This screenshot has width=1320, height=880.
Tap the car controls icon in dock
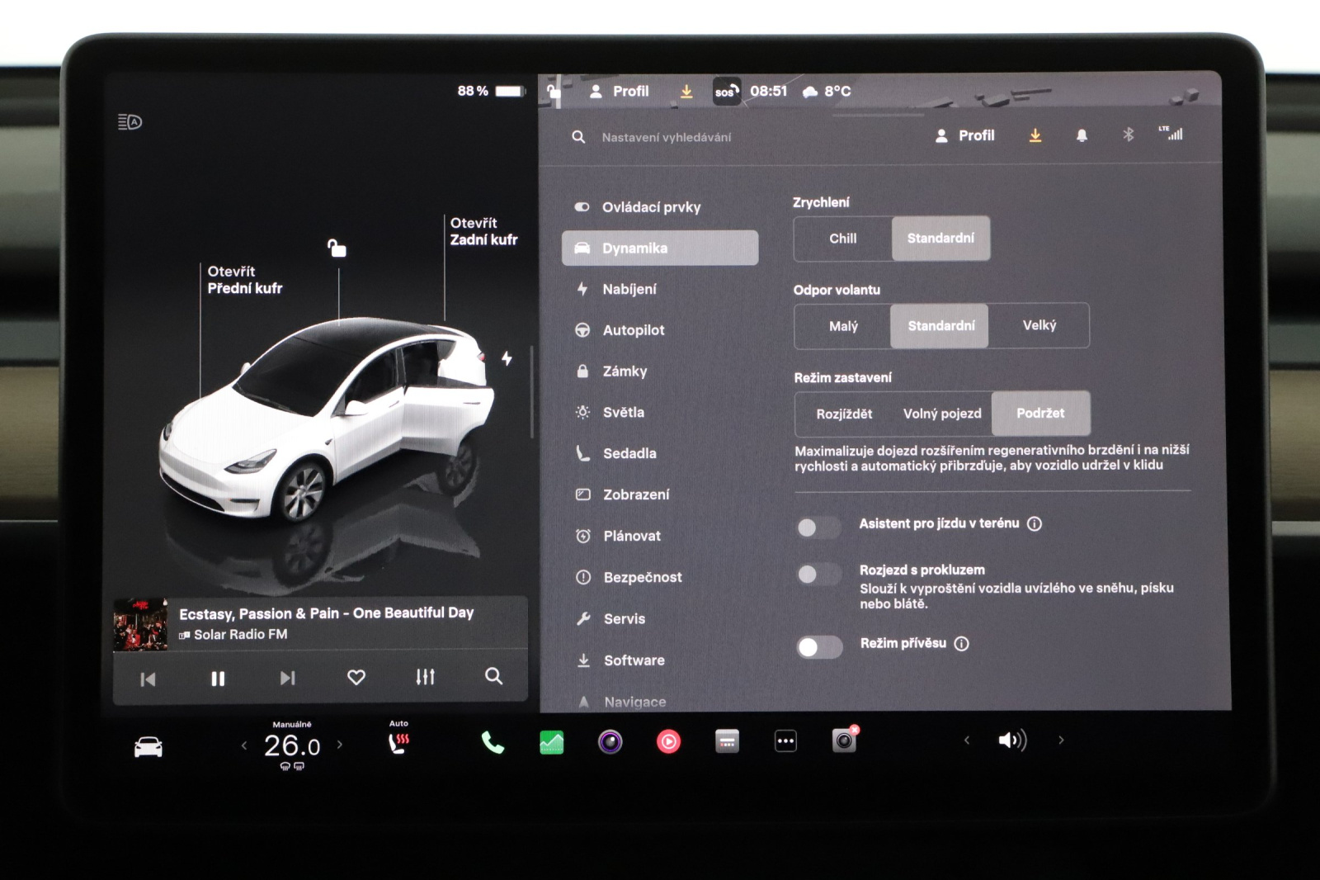(148, 747)
